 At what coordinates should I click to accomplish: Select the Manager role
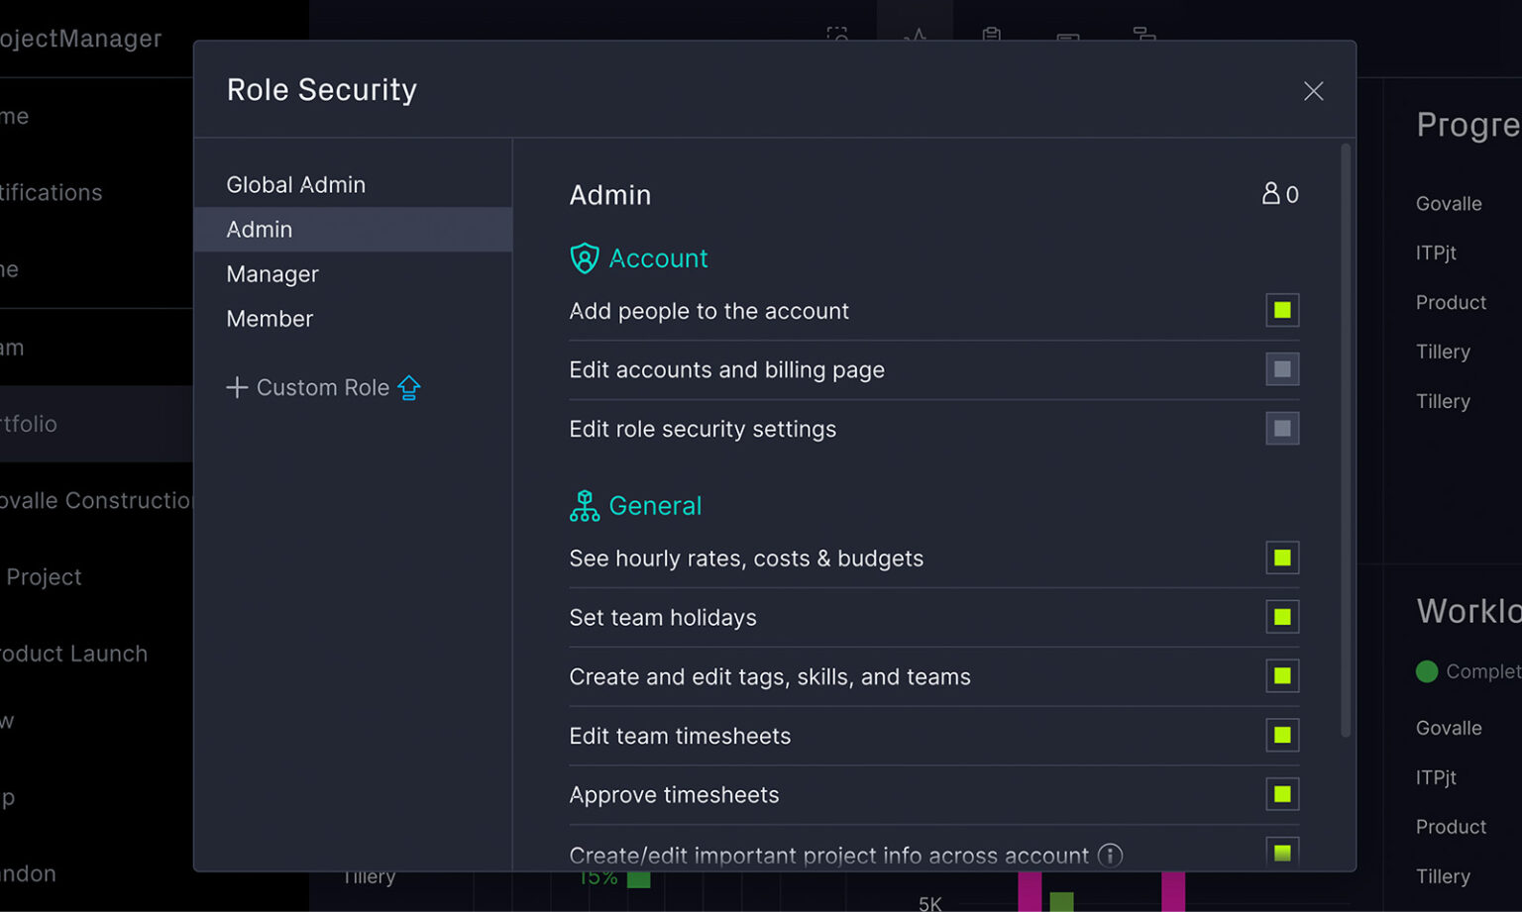coord(272,274)
